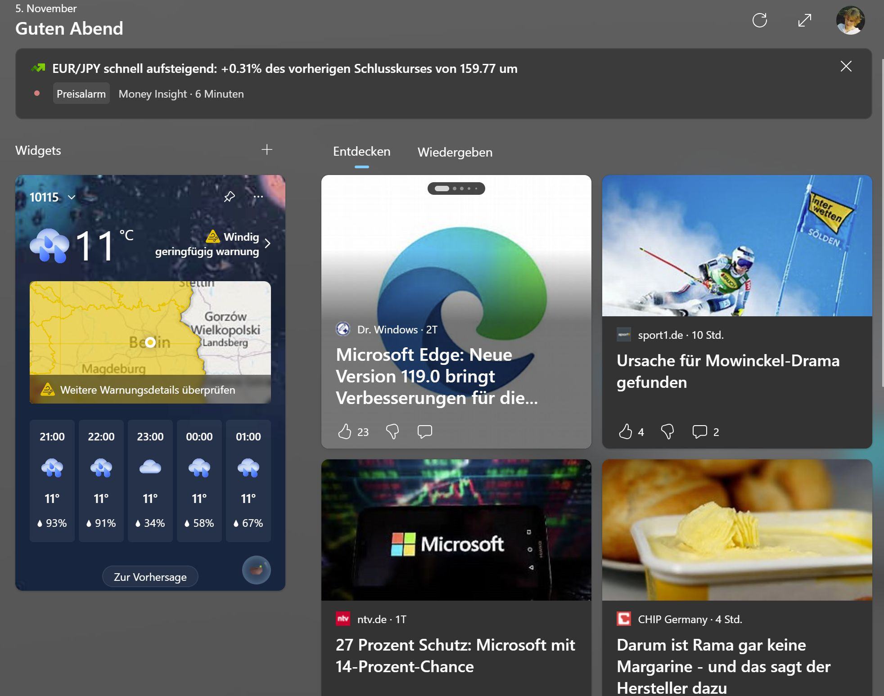Open the margarine image thumbnail
The image size is (884, 696).
pos(737,530)
